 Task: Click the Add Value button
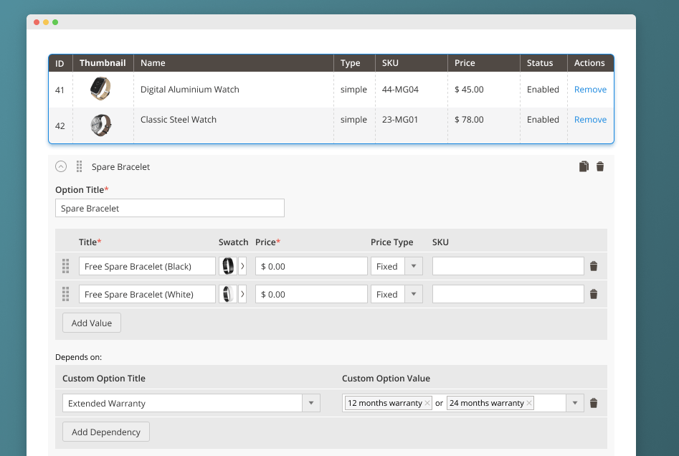(x=92, y=323)
